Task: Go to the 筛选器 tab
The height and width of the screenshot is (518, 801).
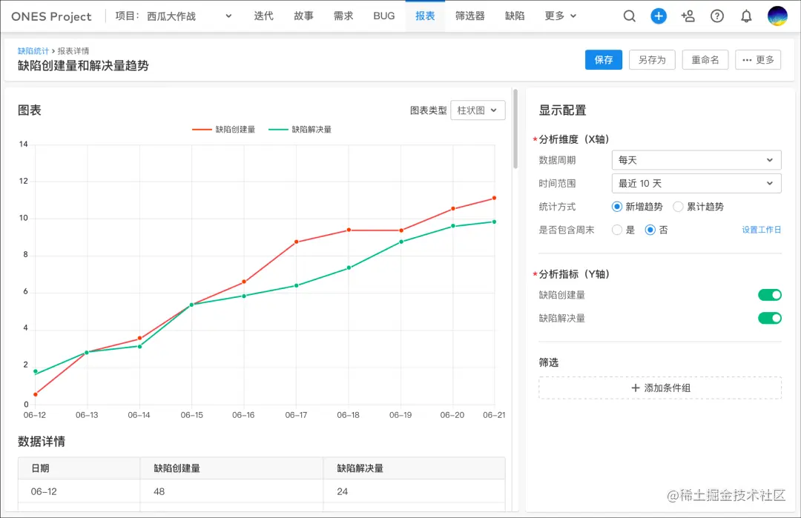Action: pyautogui.click(x=470, y=16)
